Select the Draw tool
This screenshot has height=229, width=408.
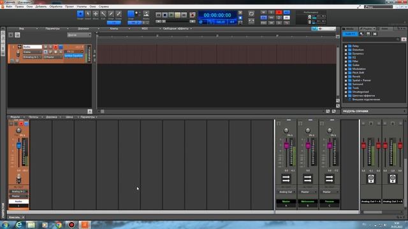(111, 14)
